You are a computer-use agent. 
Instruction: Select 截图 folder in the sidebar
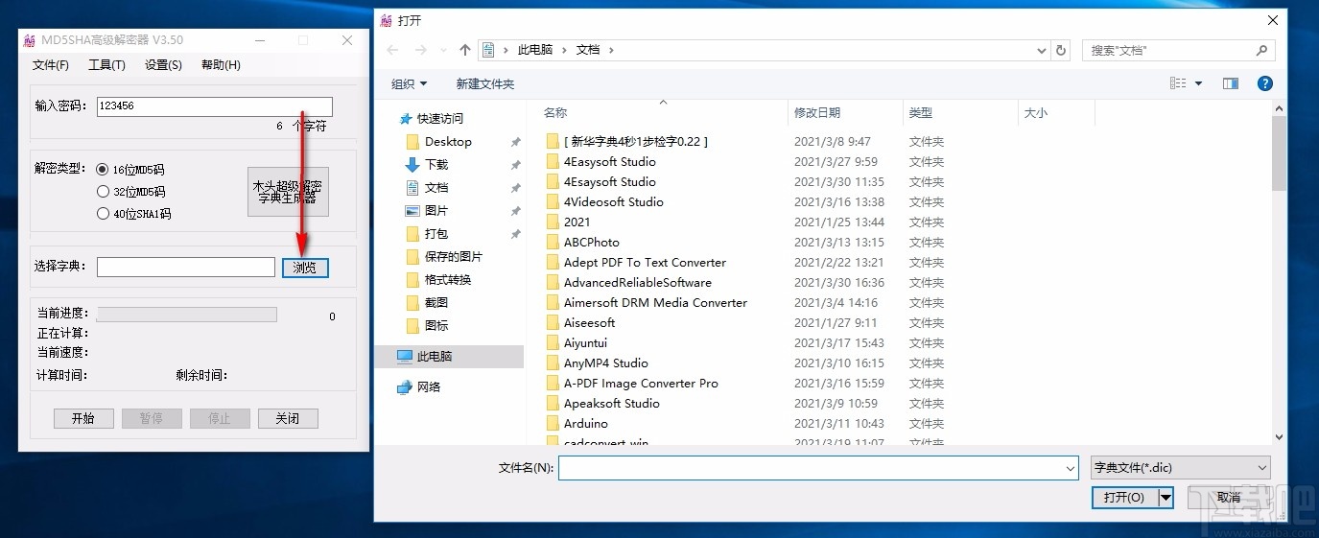436,303
